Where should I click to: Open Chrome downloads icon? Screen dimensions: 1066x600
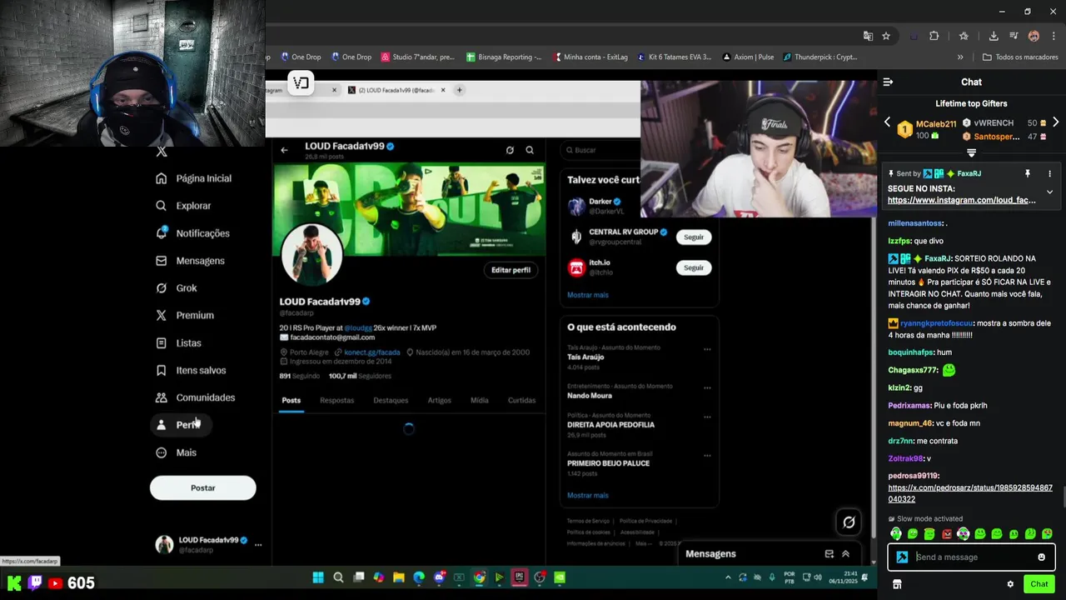tap(994, 36)
